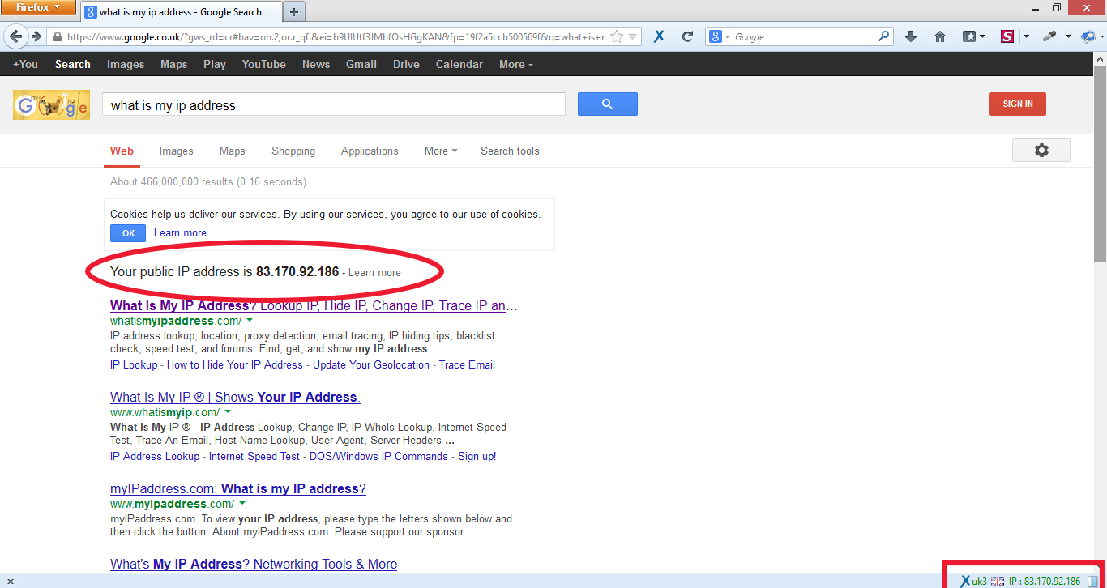Click inside the Firefox Google search field
The width and height of the screenshot is (1107, 588).
click(802, 37)
